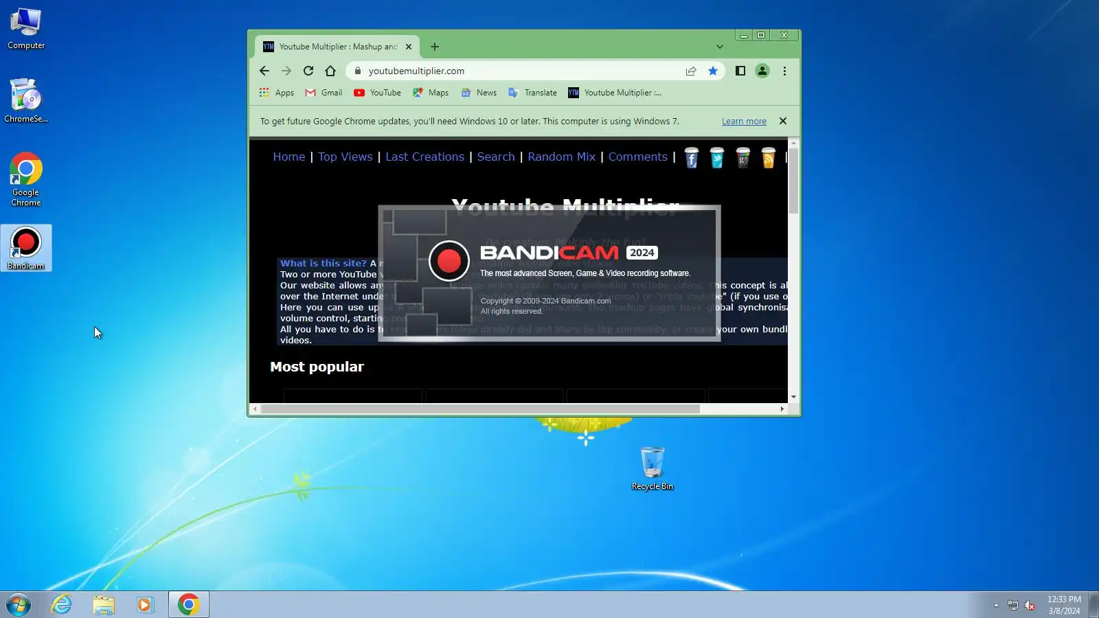Open the muted volume tray icon
1099x618 pixels.
[x=1030, y=605]
